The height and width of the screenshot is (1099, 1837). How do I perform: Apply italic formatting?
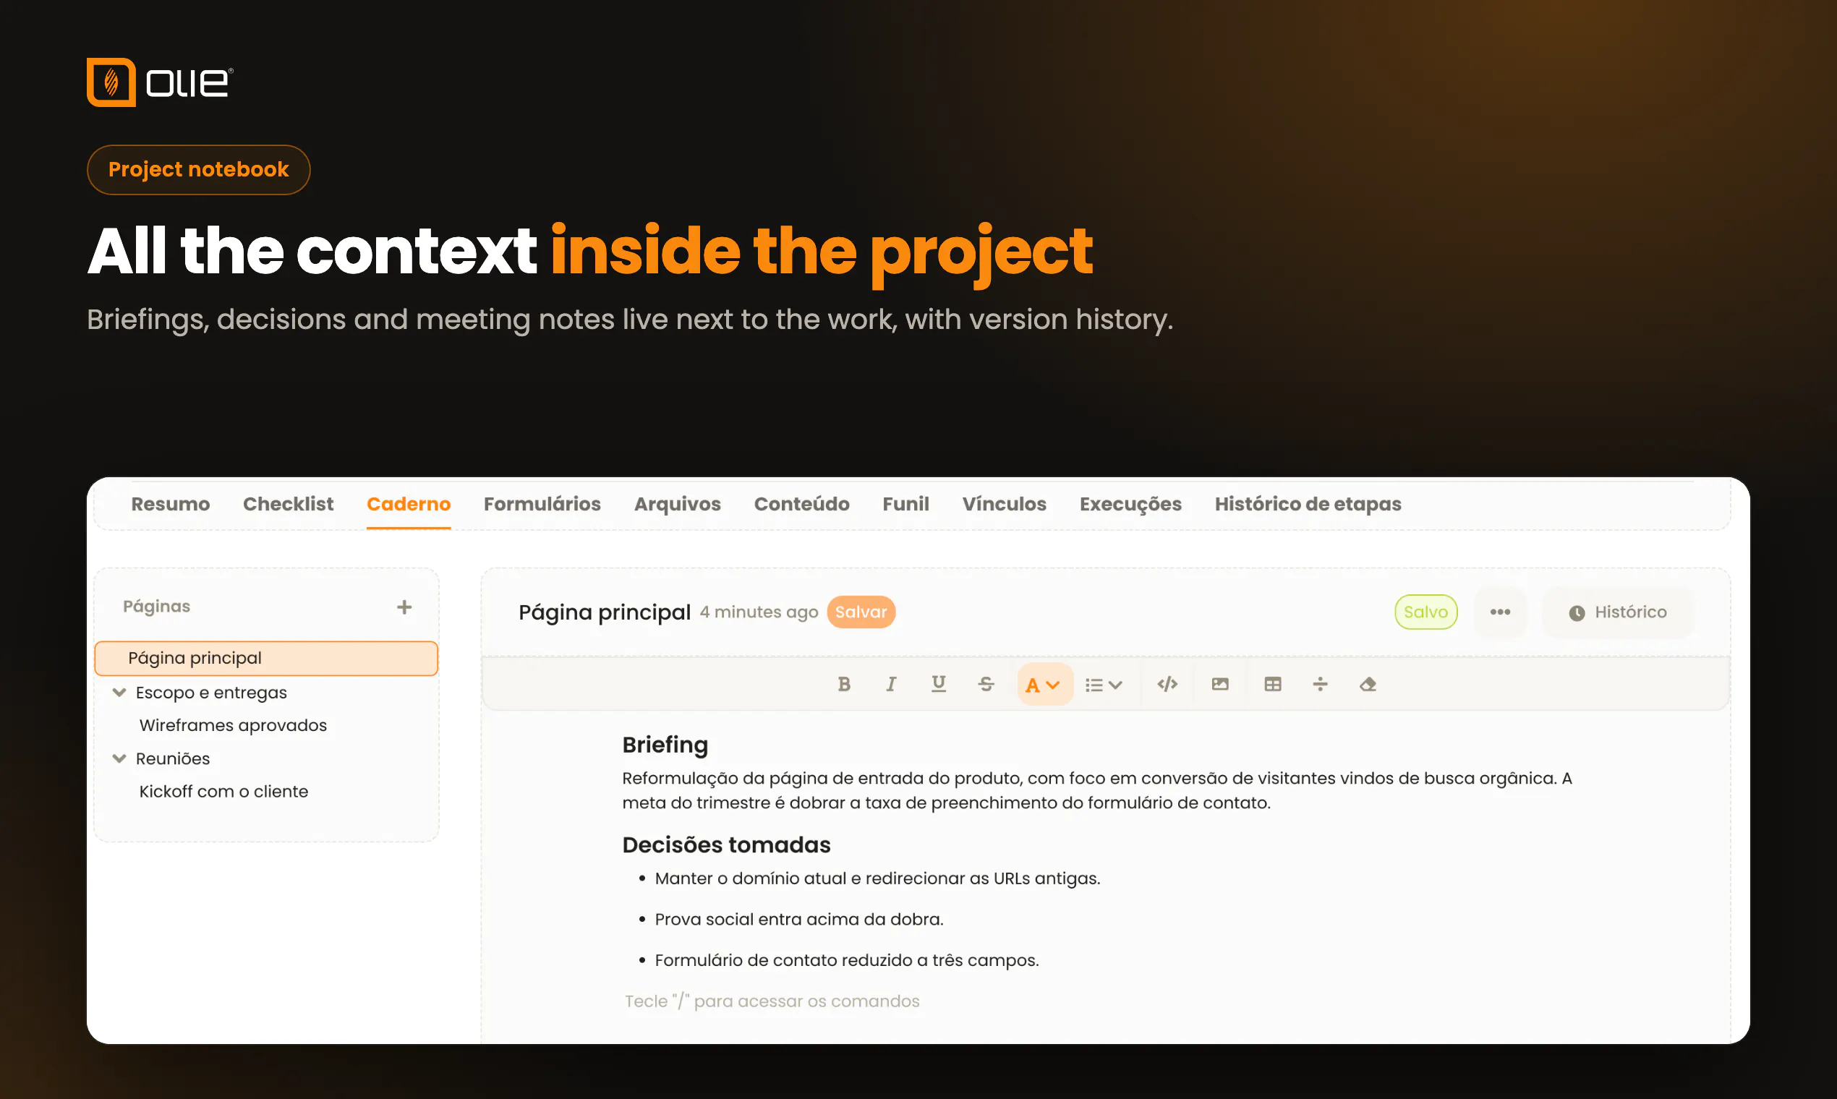[x=891, y=684]
